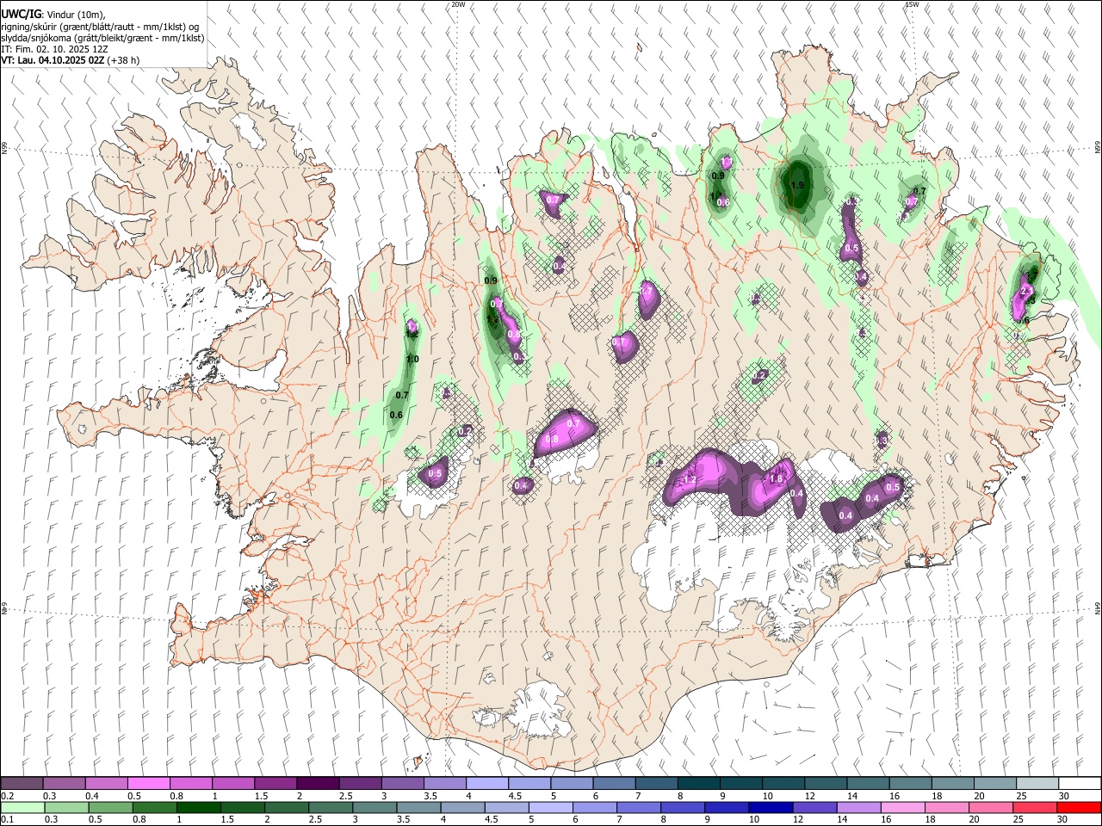The image size is (1102, 826).
Task: Click the bright red rain swatch after 30
Action: (x=1078, y=807)
